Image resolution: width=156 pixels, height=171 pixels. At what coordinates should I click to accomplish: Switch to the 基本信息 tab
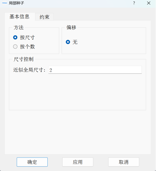(x=20, y=17)
